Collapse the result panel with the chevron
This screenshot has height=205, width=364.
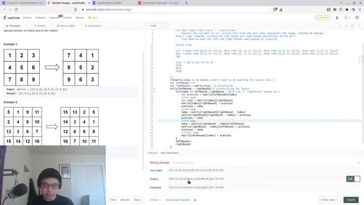pyautogui.click(x=359, y=153)
